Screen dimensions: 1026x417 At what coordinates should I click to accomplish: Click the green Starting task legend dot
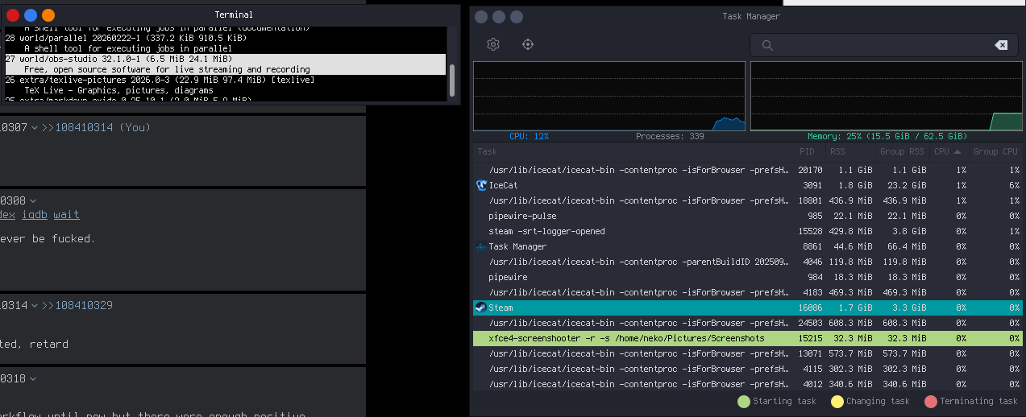(x=743, y=401)
